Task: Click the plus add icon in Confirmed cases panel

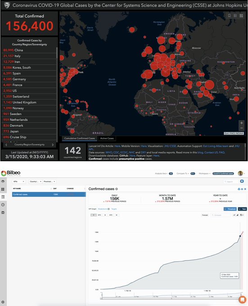Action: click(242, 189)
